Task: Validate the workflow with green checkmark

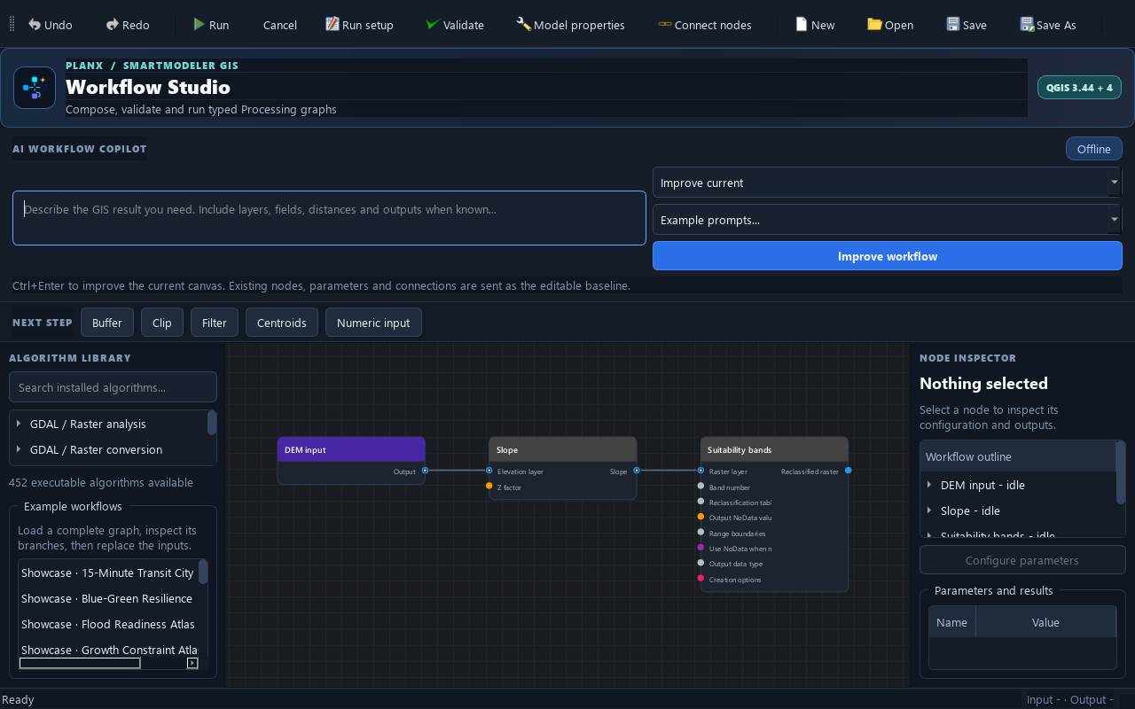Action: point(455,25)
